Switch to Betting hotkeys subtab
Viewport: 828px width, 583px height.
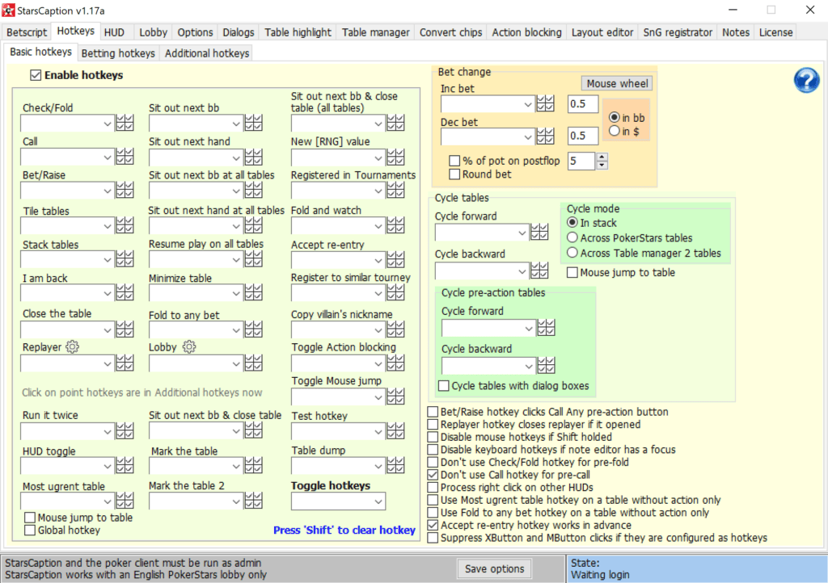[118, 53]
